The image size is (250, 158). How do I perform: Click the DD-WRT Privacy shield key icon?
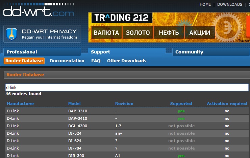point(11,34)
